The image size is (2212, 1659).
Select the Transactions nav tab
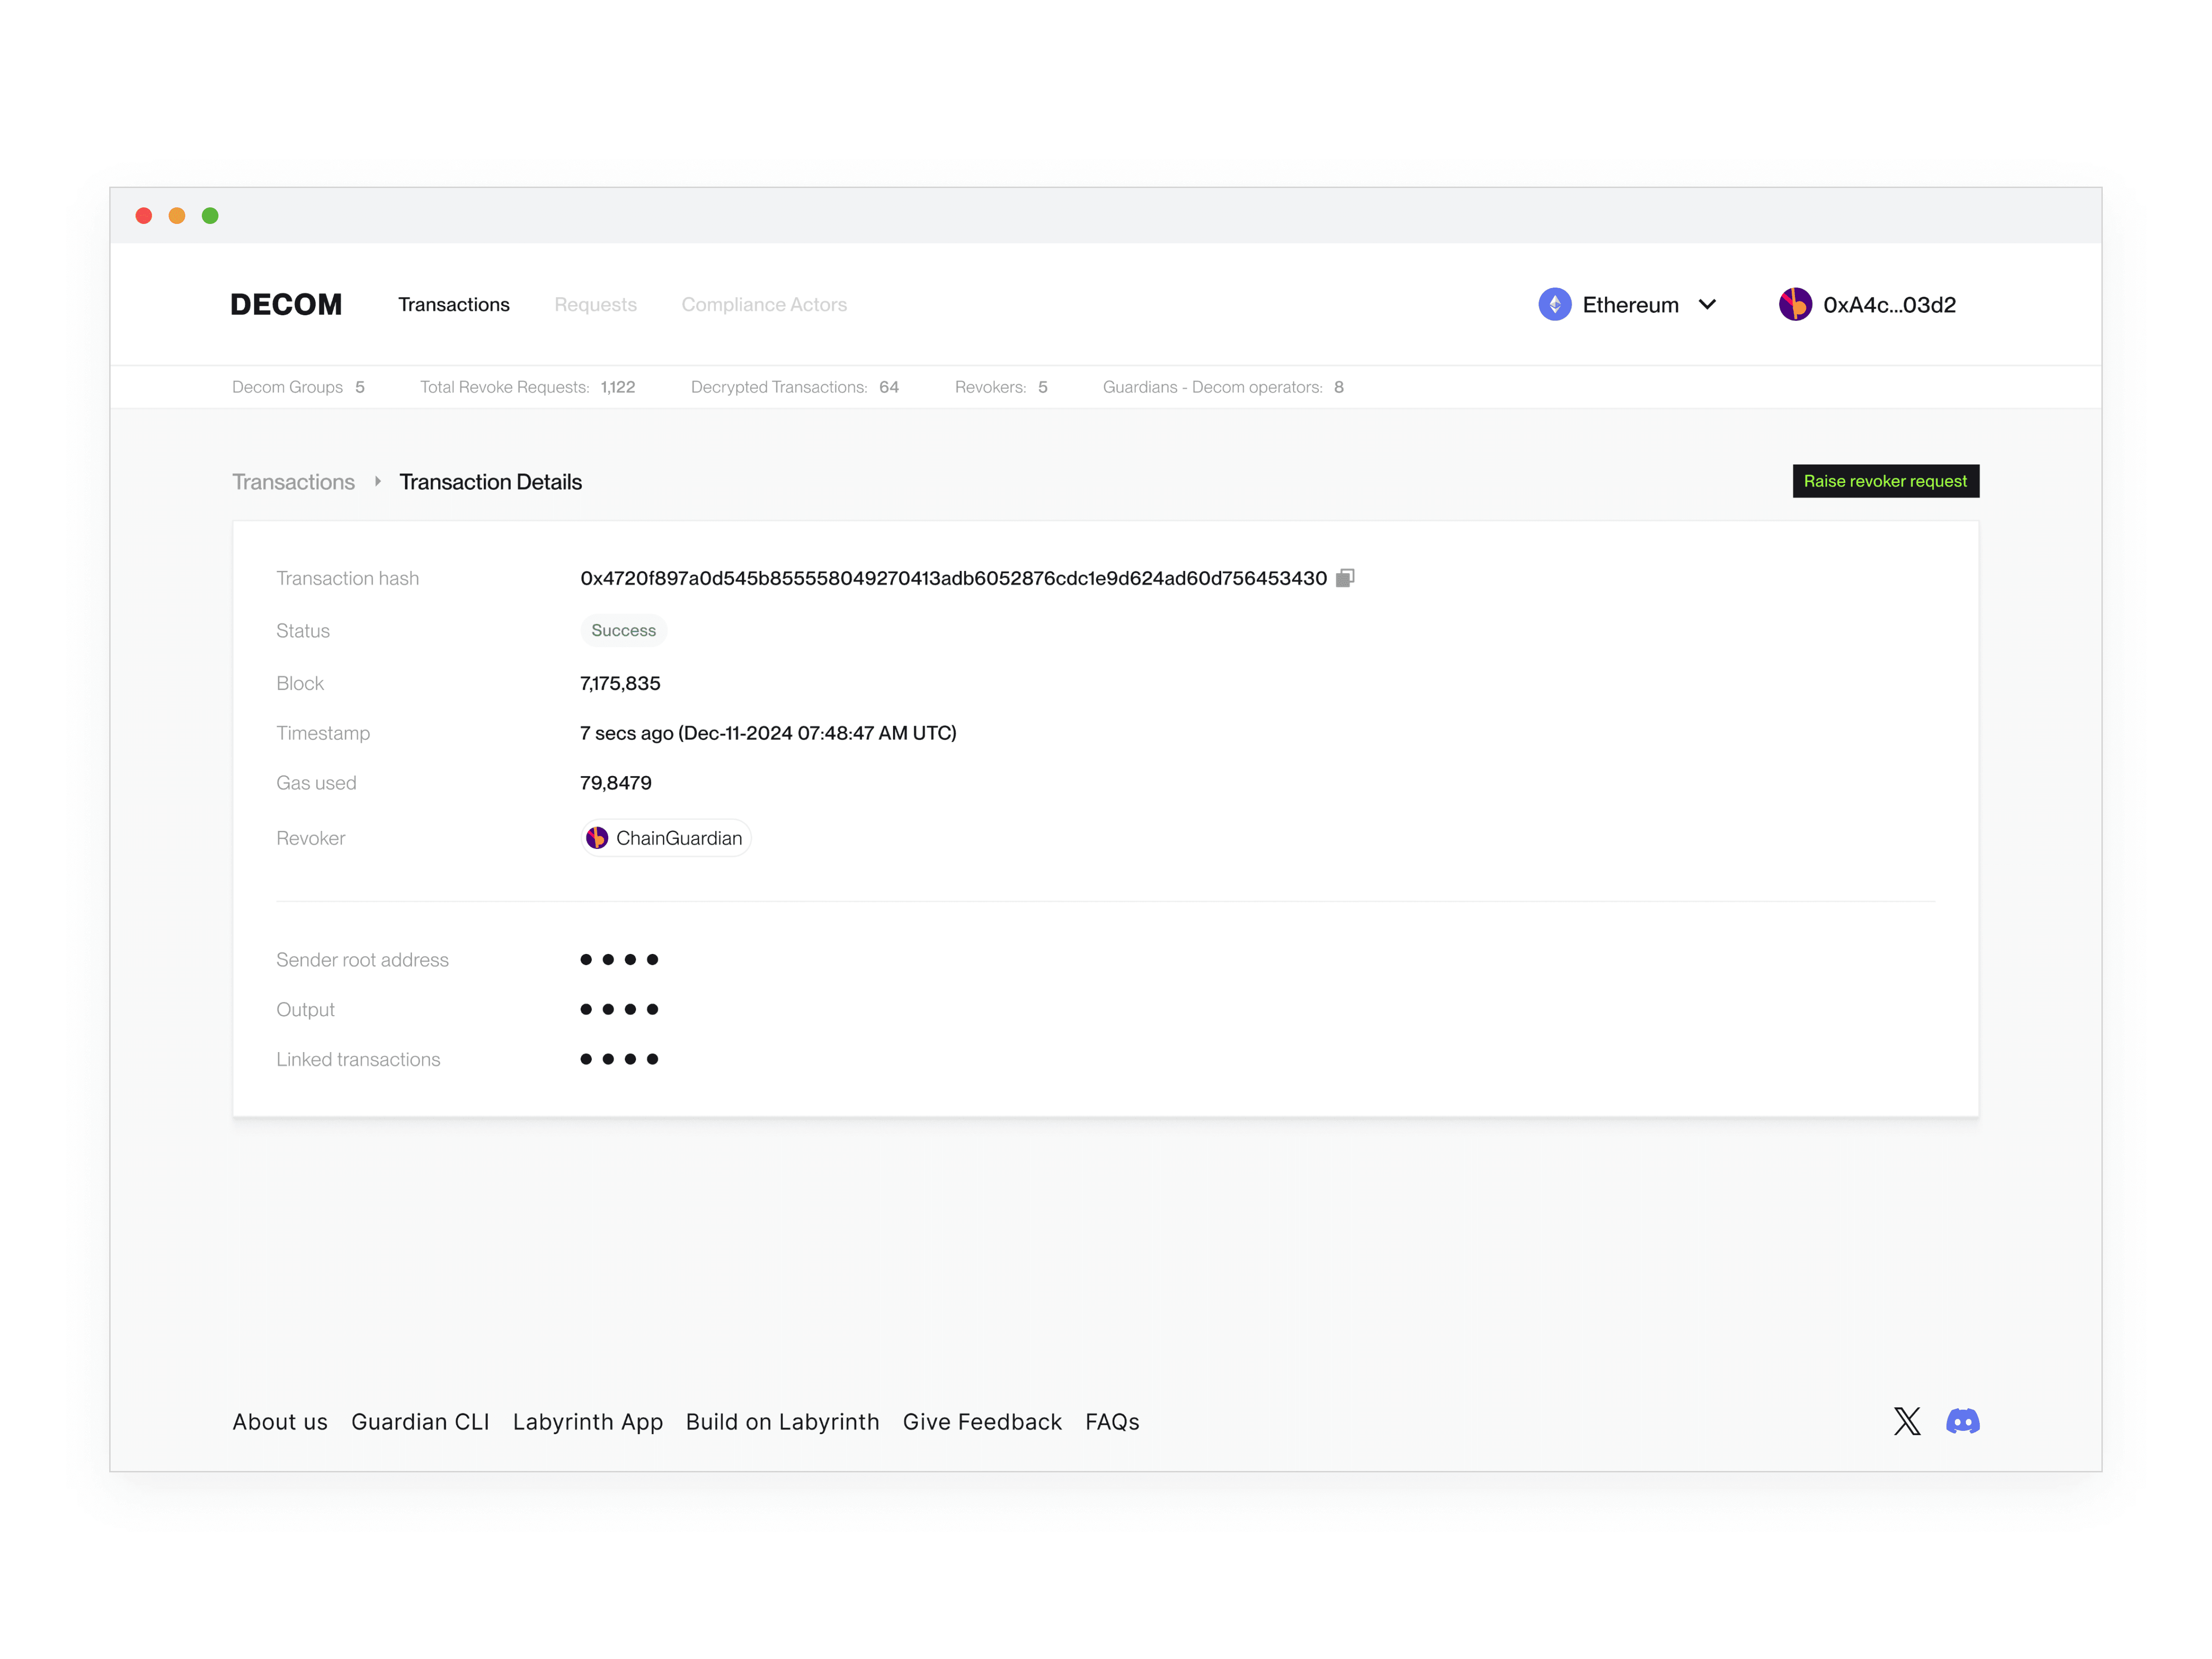click(454, 304)
